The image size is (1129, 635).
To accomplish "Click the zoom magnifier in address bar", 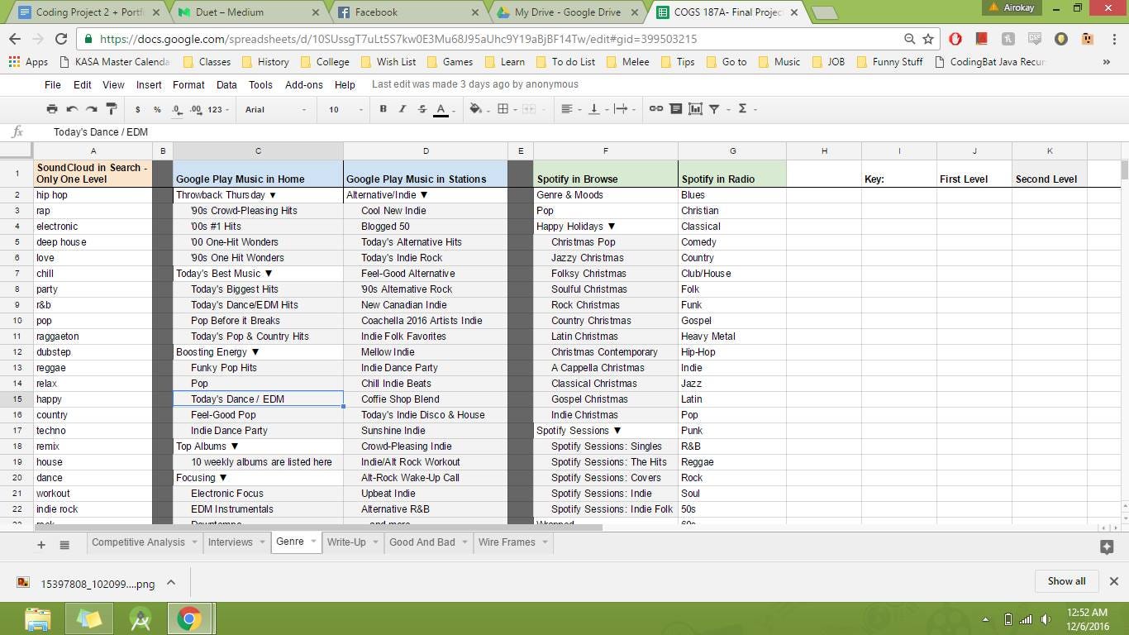I will point(909,39).
